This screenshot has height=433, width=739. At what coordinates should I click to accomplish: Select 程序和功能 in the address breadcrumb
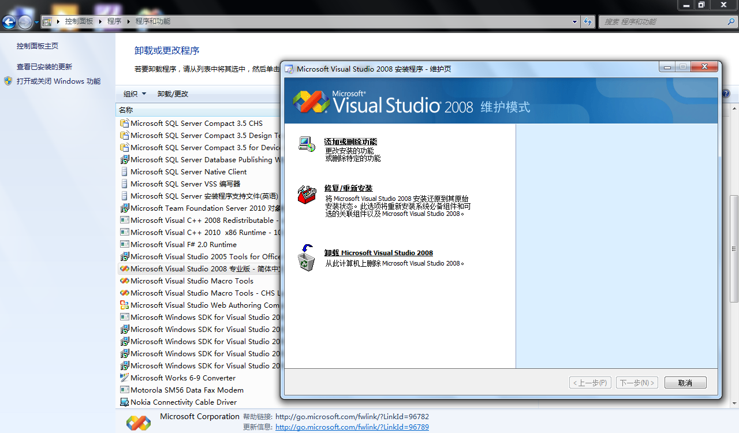[153, 21]
